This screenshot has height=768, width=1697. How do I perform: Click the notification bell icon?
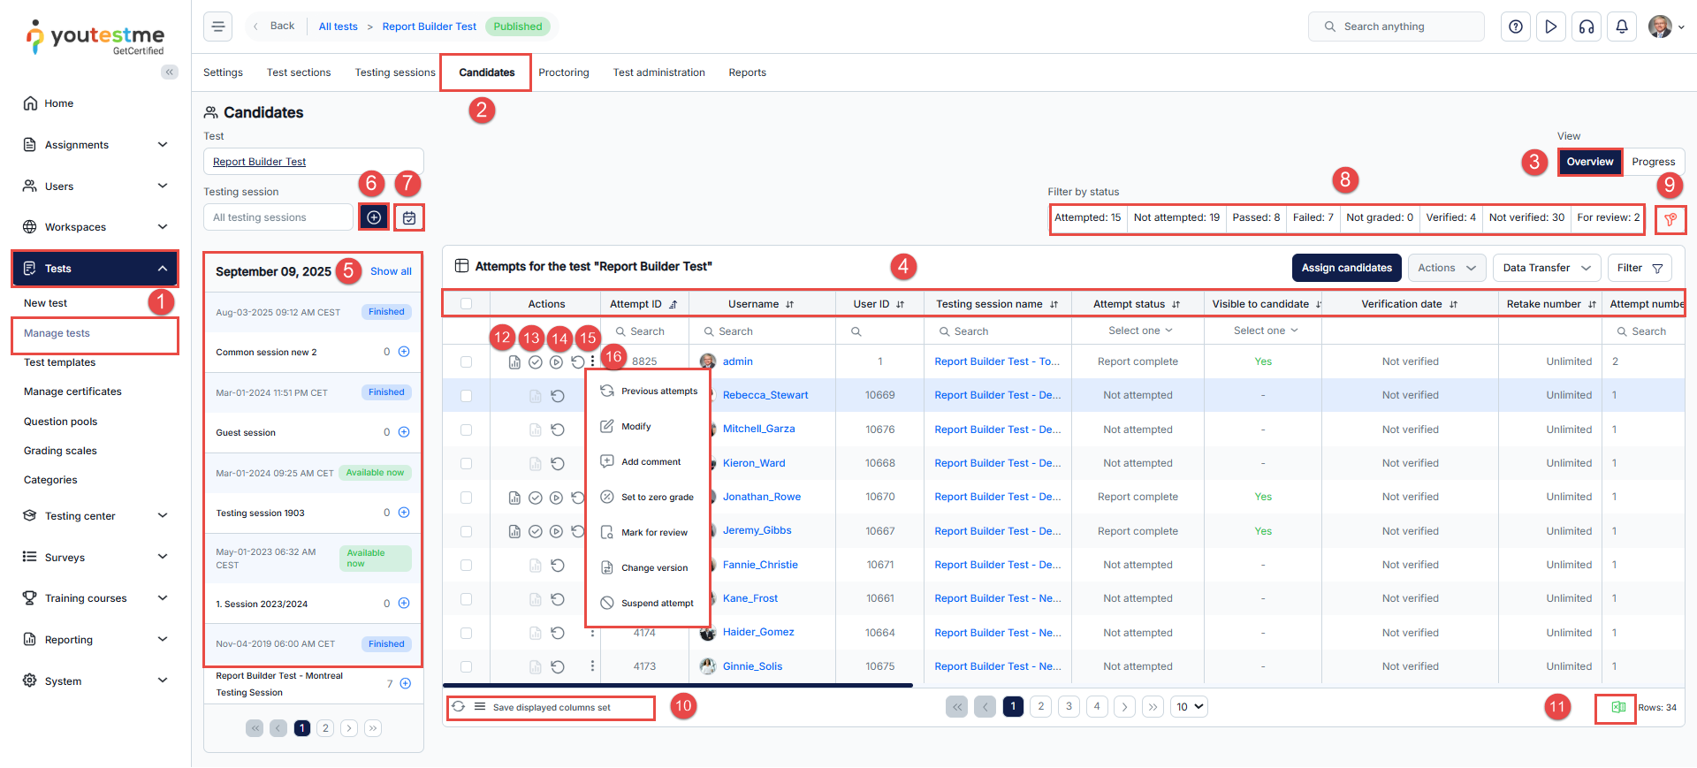1622,27
